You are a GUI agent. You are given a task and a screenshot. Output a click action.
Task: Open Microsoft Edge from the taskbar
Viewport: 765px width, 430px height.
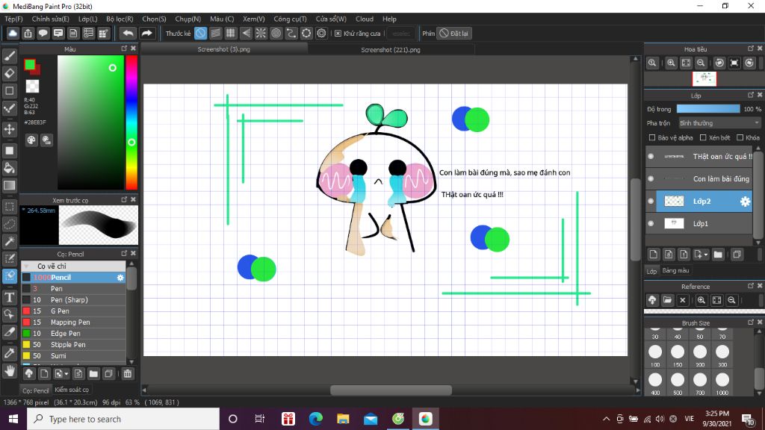316,419
